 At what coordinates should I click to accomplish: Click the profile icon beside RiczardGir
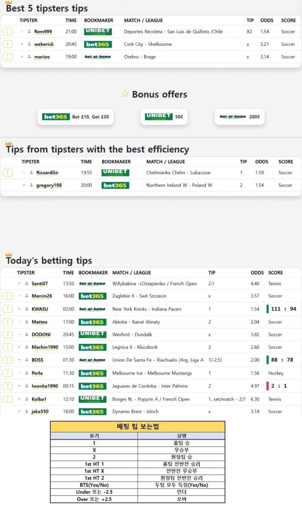pos(31,173)
